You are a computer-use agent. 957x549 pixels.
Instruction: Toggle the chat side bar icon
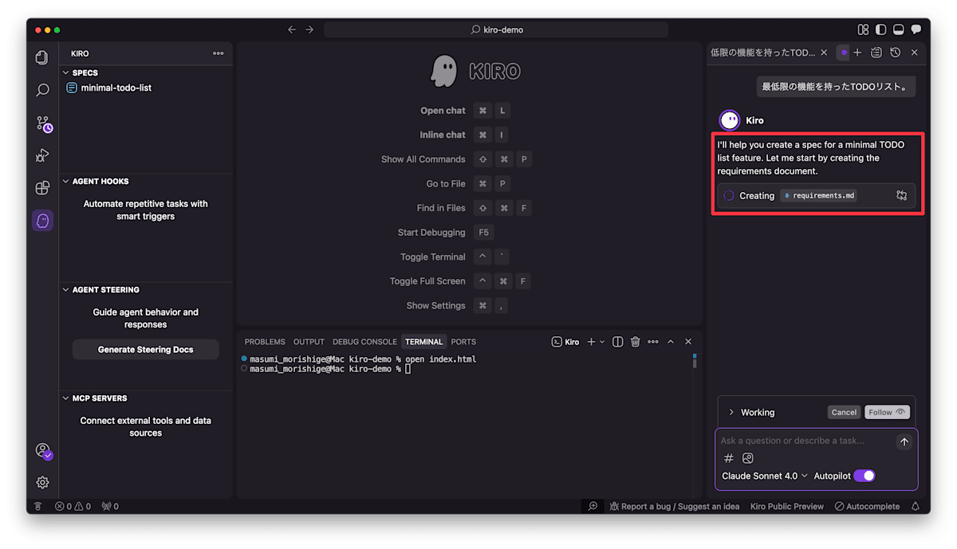916,29
